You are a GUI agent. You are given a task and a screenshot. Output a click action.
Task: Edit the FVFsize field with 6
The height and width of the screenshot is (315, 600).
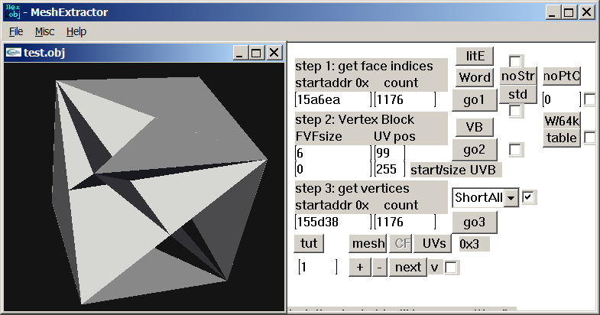click(x=333, y=153)
